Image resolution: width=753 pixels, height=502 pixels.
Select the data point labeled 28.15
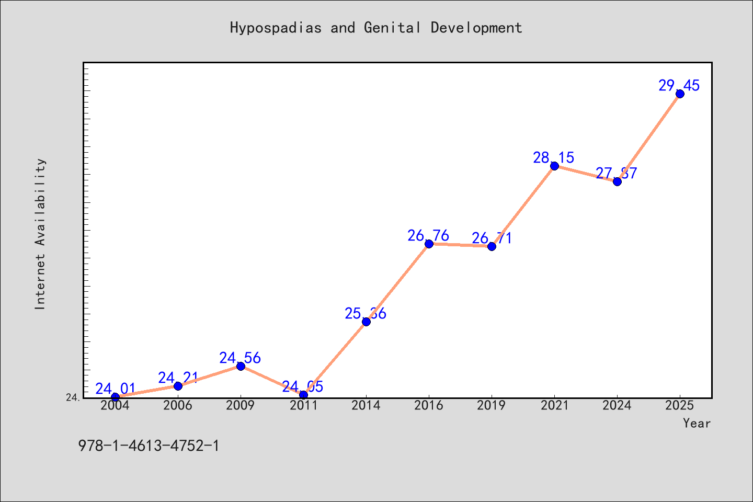pyautogui.click(x=554, y=166)
